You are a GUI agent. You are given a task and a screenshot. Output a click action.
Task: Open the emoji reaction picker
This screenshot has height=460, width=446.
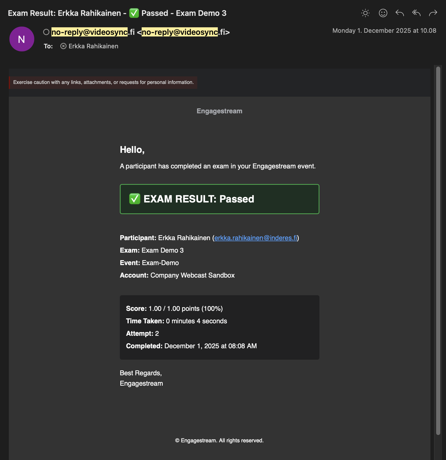(x=383, y=13)
